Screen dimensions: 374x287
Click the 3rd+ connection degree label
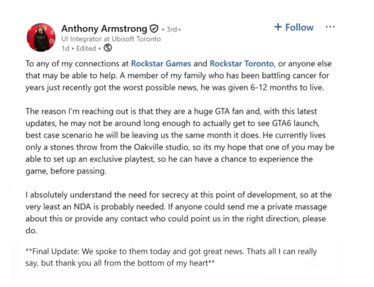click(174, 29)
